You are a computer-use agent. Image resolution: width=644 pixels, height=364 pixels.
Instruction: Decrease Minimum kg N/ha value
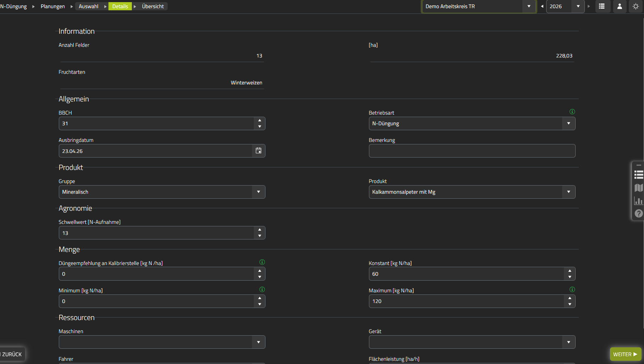click(x=260, y=304)
